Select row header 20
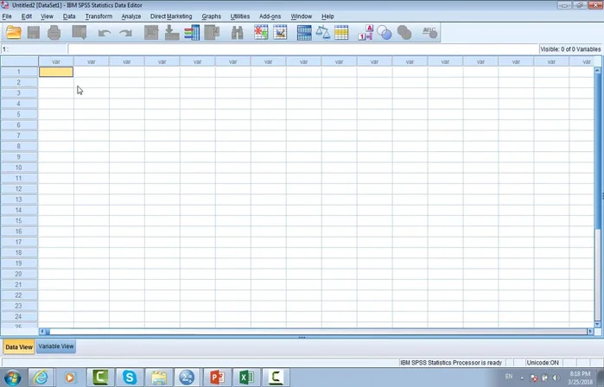 [x=19, y=274]
